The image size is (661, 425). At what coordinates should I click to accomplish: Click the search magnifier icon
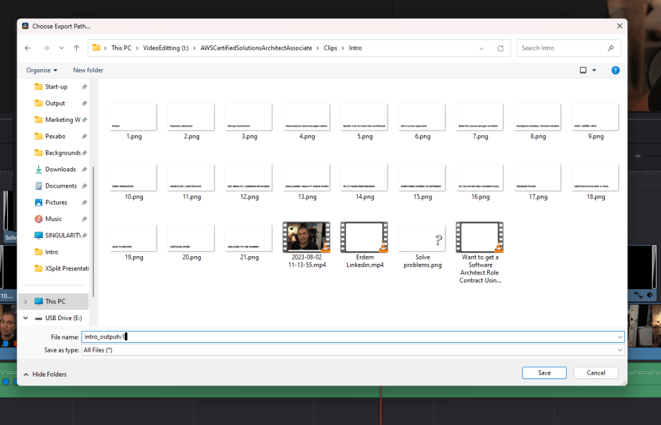611,48
